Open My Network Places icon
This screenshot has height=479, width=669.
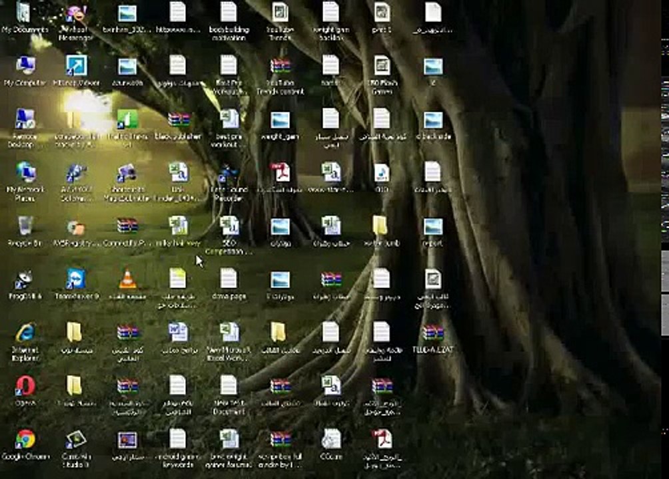[x=25, y=172]
